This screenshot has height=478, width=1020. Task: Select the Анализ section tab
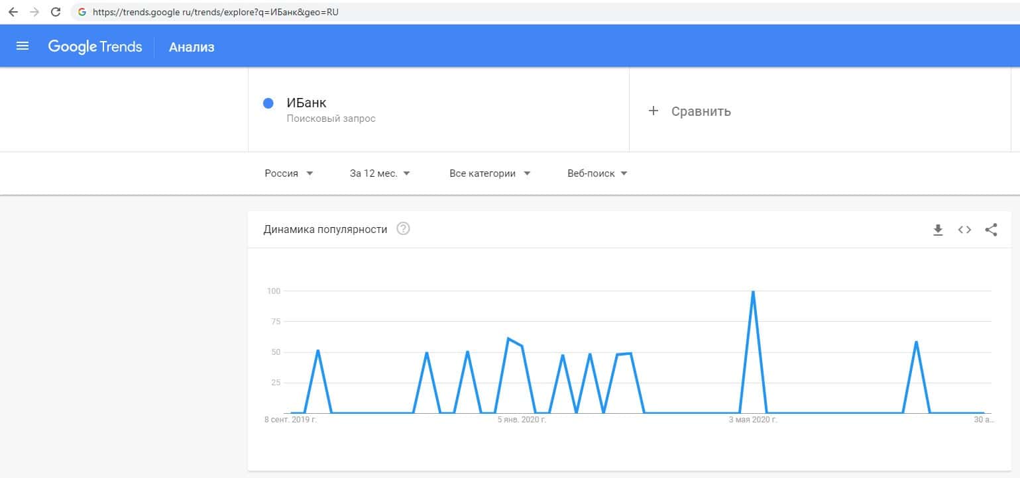point(192,47)
